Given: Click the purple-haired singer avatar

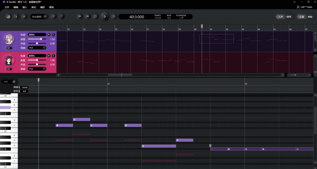Looking at the screenshot, I should pos(9,39).
